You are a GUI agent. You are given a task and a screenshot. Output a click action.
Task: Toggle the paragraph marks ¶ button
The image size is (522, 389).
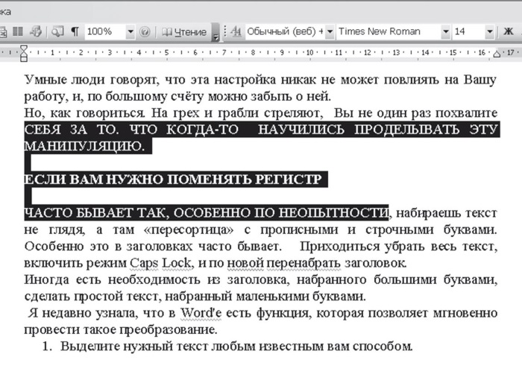click(75, 31)
